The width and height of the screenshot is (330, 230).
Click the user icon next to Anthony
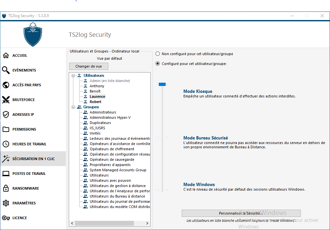(85, 86)
